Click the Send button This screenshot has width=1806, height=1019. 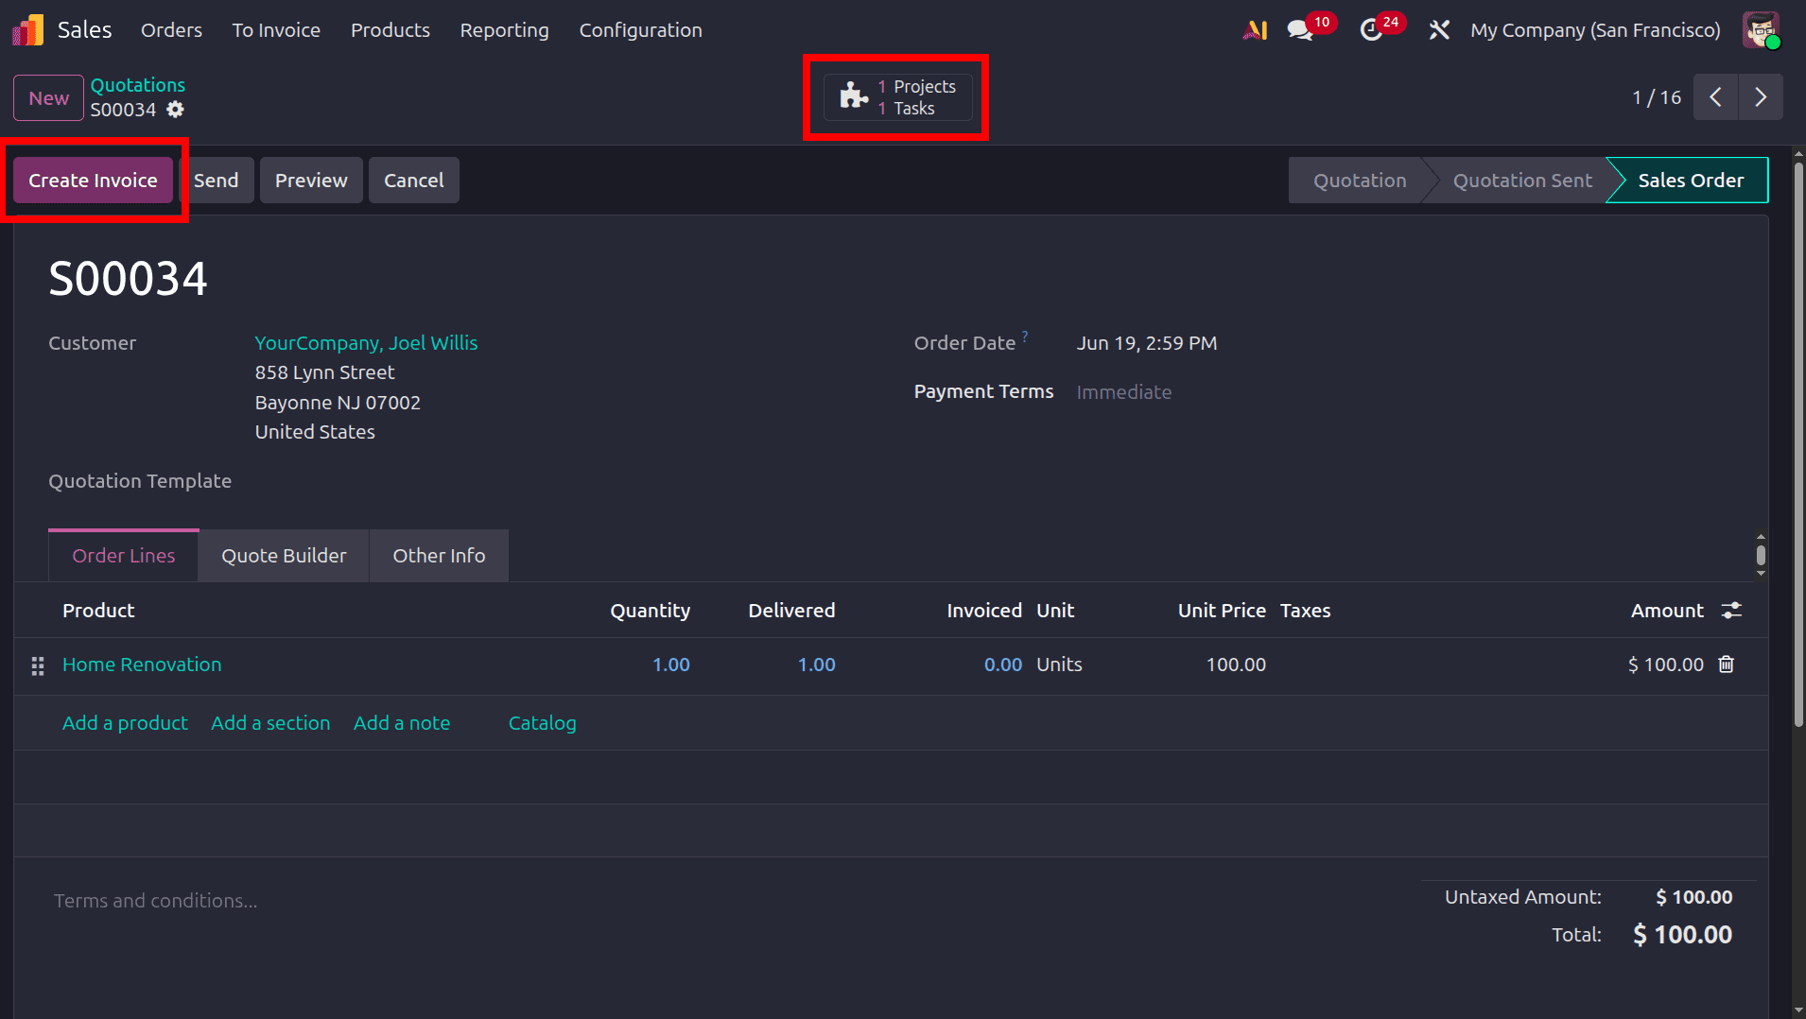pyautogui.click(x=217, y=181)
